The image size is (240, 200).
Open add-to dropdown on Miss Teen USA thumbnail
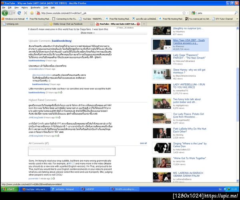(x=170, y=48)
